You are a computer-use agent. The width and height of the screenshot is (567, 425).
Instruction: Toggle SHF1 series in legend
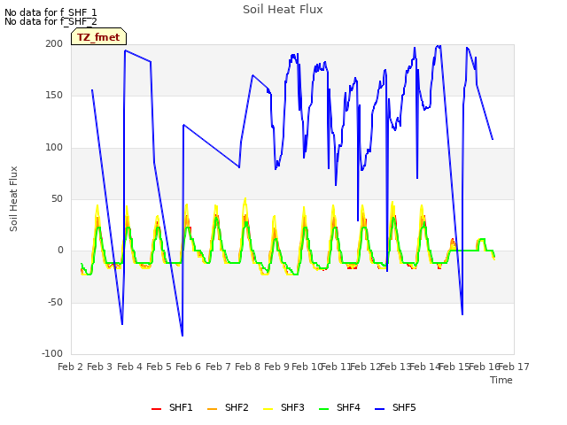click(172, 407)
